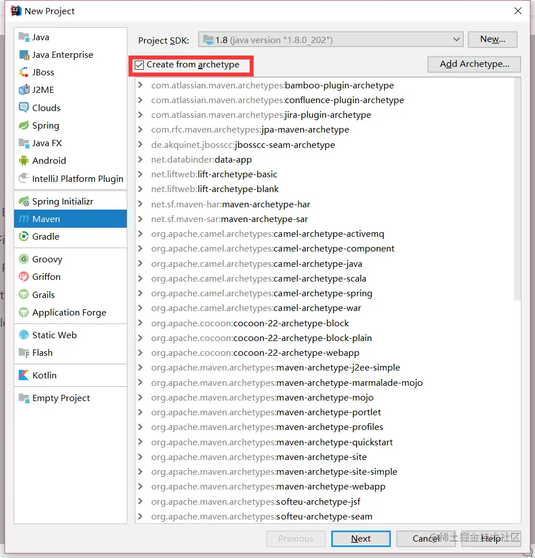The image size is (535, 558).
Task: Click the IntelliJ logo in the title bar
Action: pyautogui.click(x=16, y=11)
